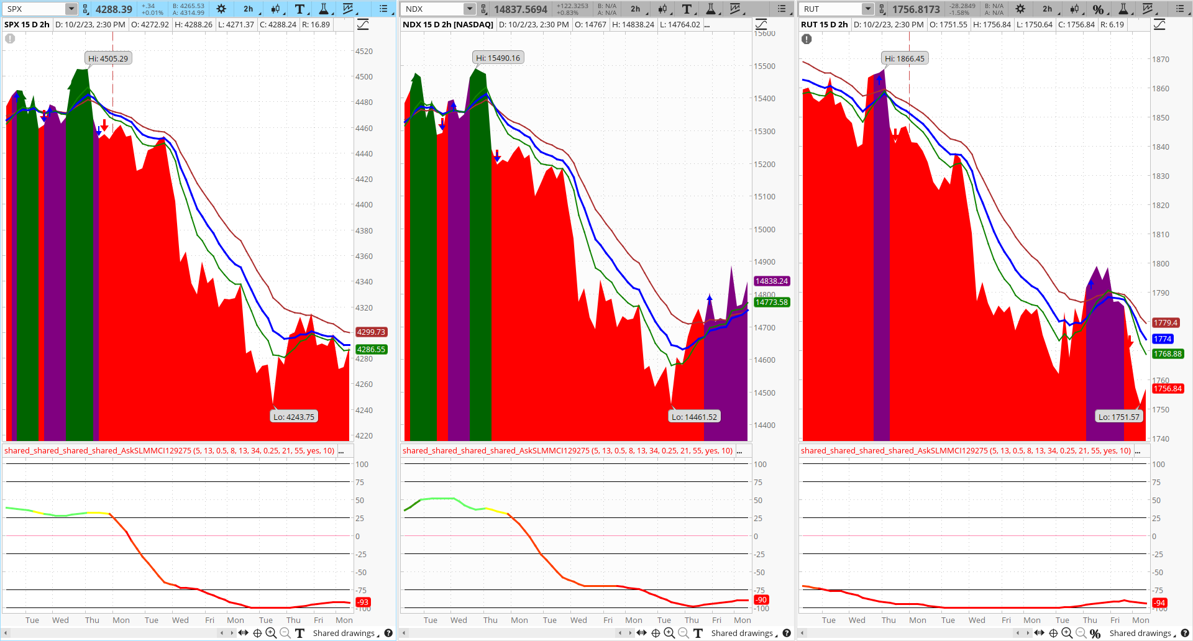Screen dimensions: 1193x641
Task: Click RUT symbol input field
Action: point(831,9)
